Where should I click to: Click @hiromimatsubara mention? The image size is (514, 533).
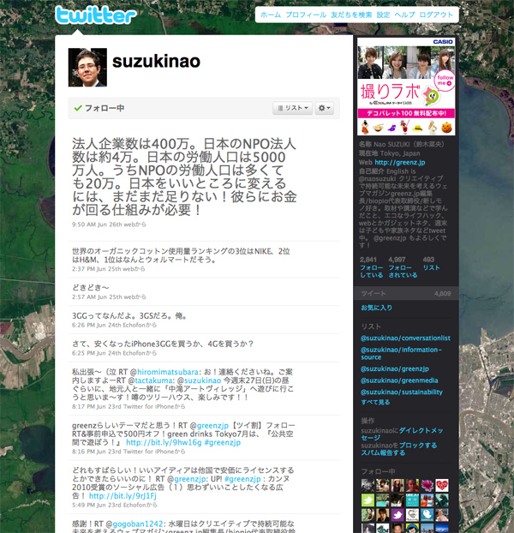coord(167,372)
